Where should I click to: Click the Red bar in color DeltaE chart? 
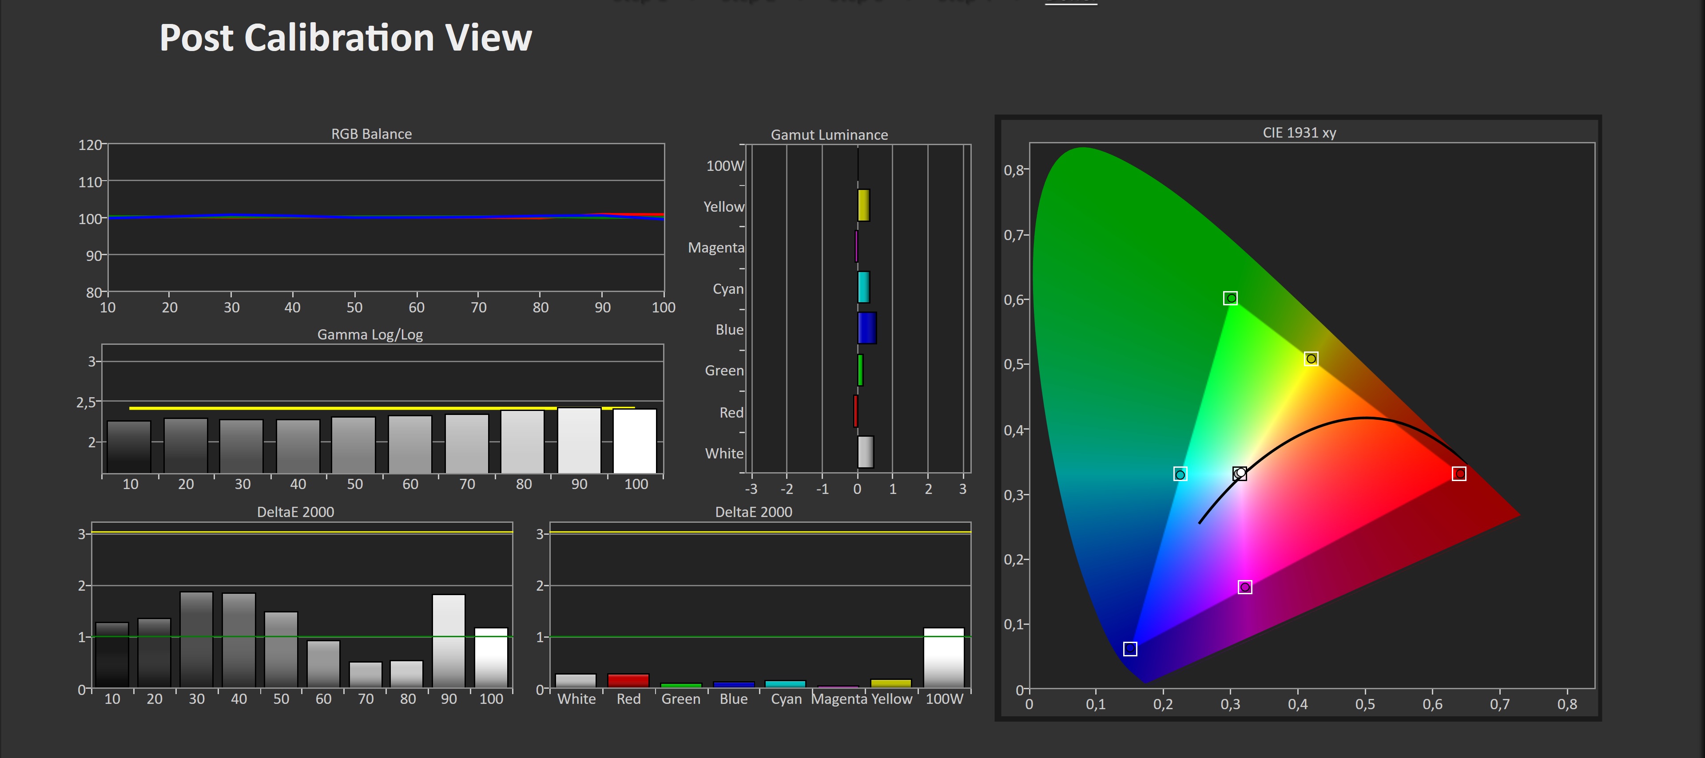(x=628, y=681)
